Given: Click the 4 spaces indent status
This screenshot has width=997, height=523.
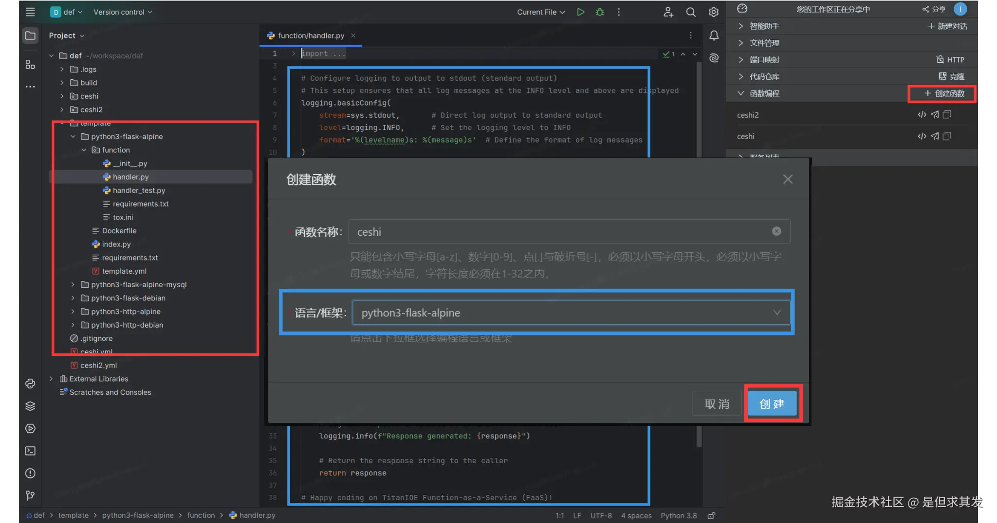Looking at the screenshot, I should click(636, 515).
